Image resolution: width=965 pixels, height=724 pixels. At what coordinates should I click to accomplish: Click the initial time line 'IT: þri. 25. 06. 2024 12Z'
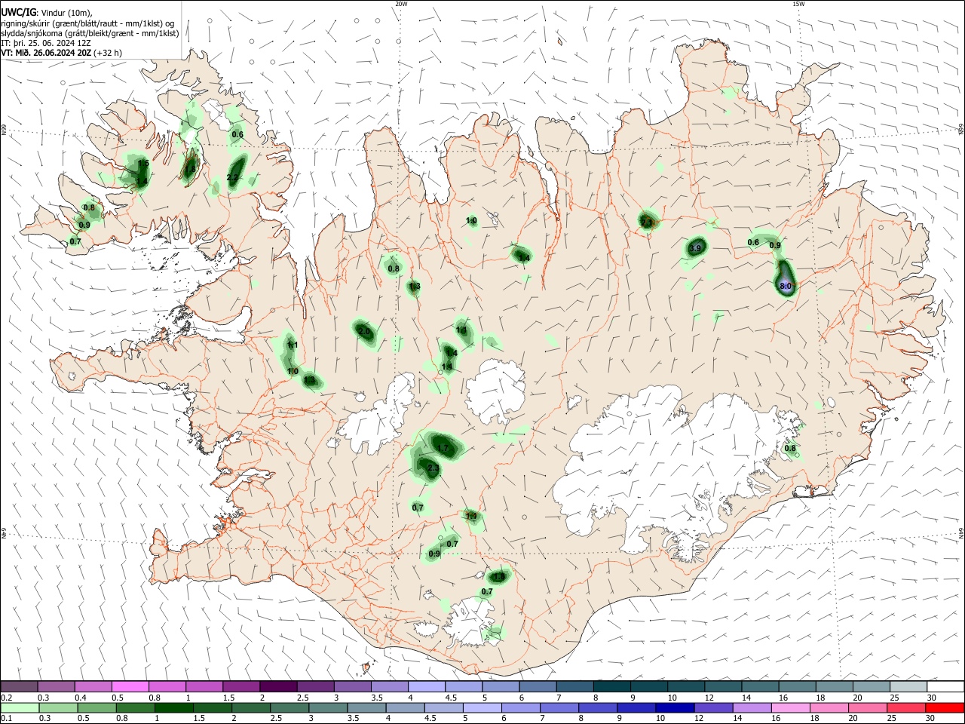(47, 43)
